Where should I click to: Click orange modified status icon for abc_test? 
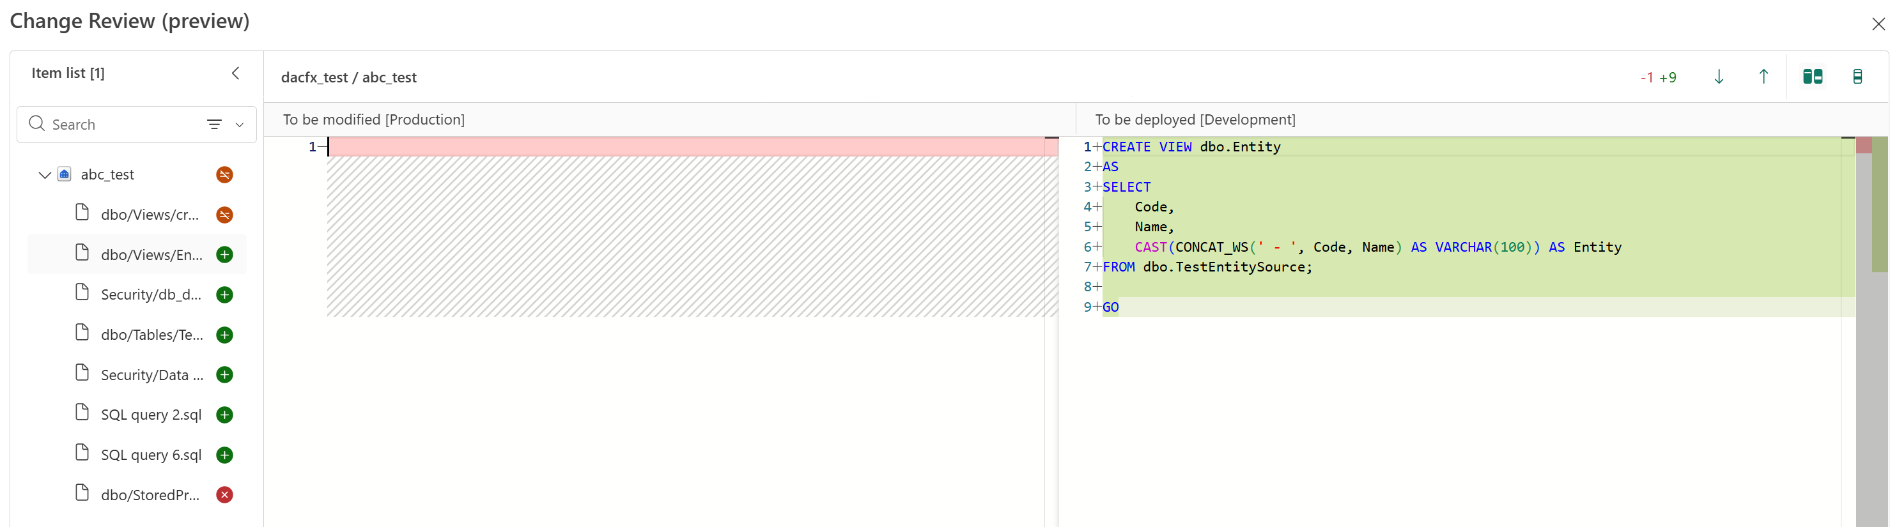224,174
